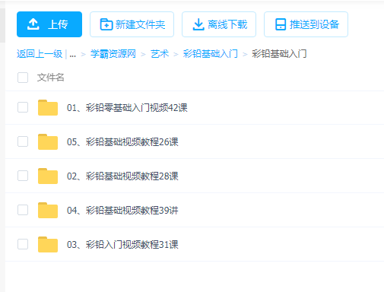Navigate to 学霸资源网 breadcrumb
384x292 pixels.
pyautogui.click(x=113, y=54)
